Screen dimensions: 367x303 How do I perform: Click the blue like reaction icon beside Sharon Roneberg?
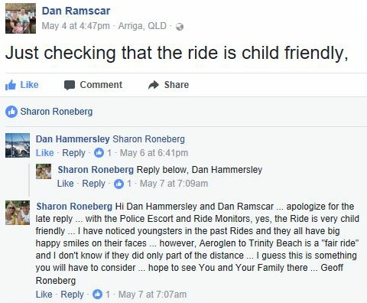click(x=11, y=112)
